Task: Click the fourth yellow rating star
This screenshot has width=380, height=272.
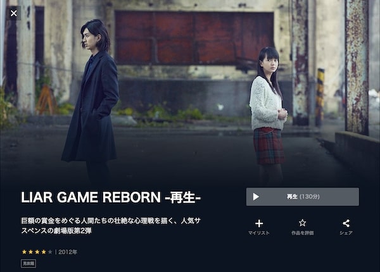Action: (x=44, y=252)
